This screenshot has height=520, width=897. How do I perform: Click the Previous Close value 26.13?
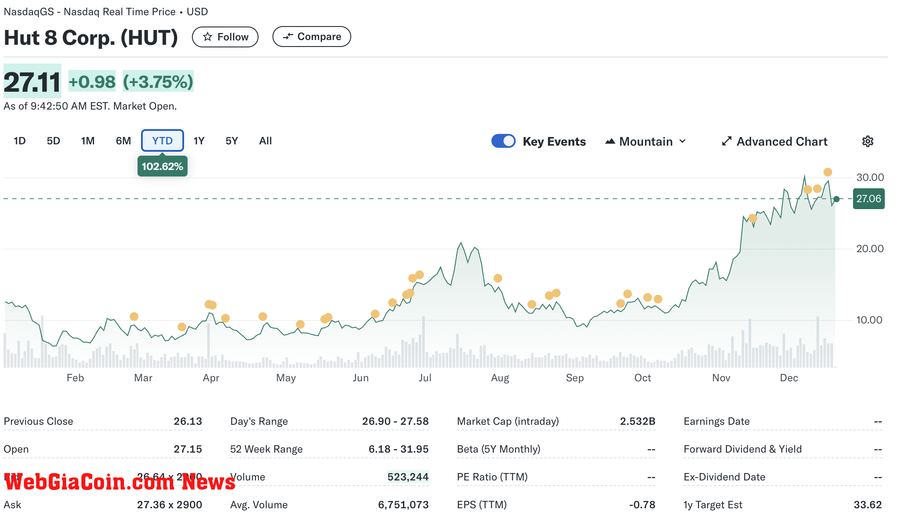tap(188, 421)
